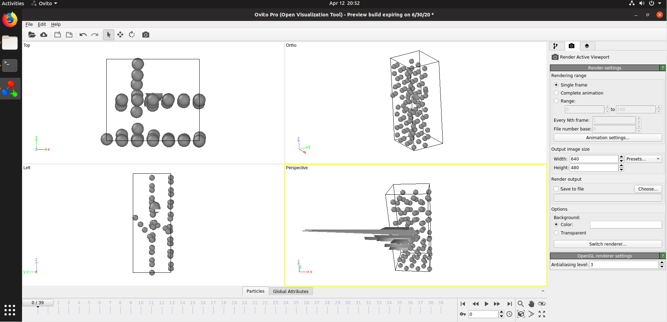
Task: Open the Edit menu
Action: click(x=42, y=24)
